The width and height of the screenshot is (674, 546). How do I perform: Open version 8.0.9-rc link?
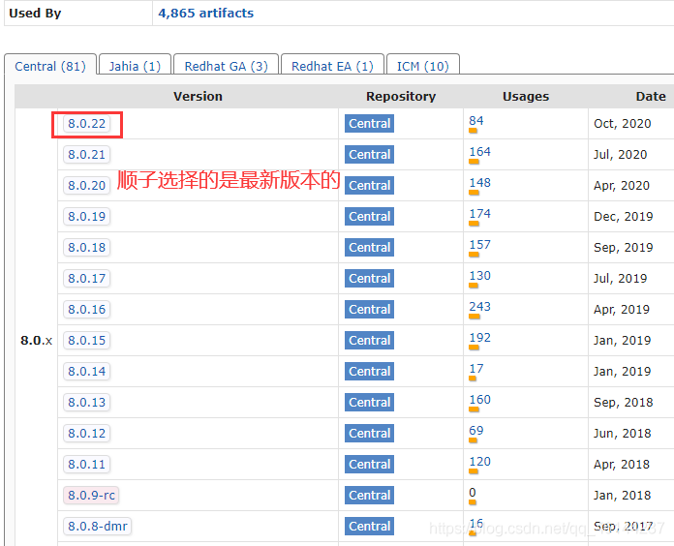point(91,496)
